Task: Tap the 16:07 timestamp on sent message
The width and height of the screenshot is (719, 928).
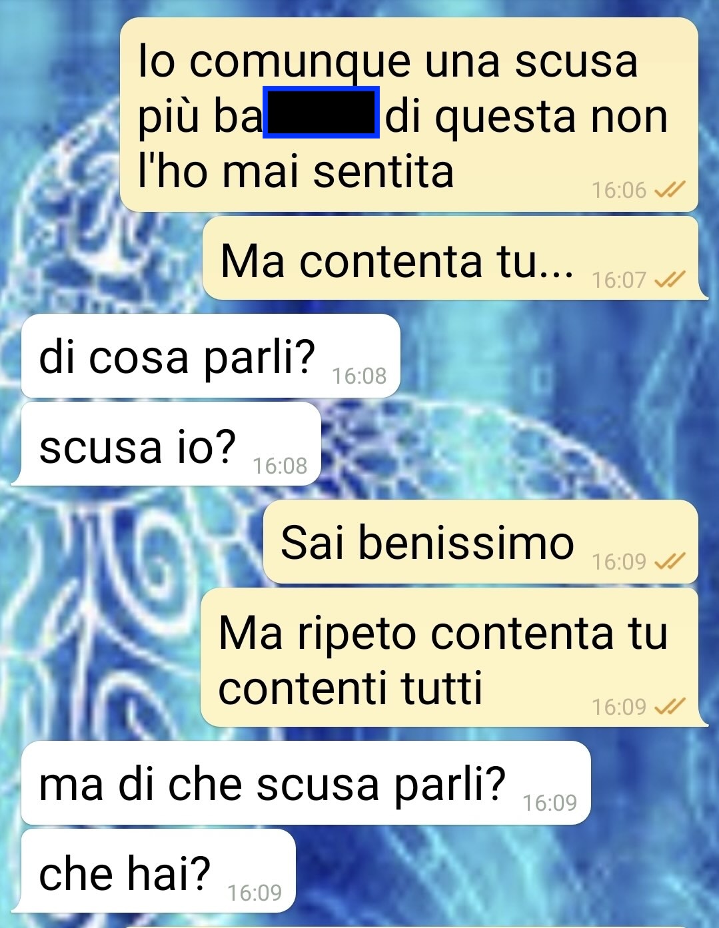Action: [619, 280]
